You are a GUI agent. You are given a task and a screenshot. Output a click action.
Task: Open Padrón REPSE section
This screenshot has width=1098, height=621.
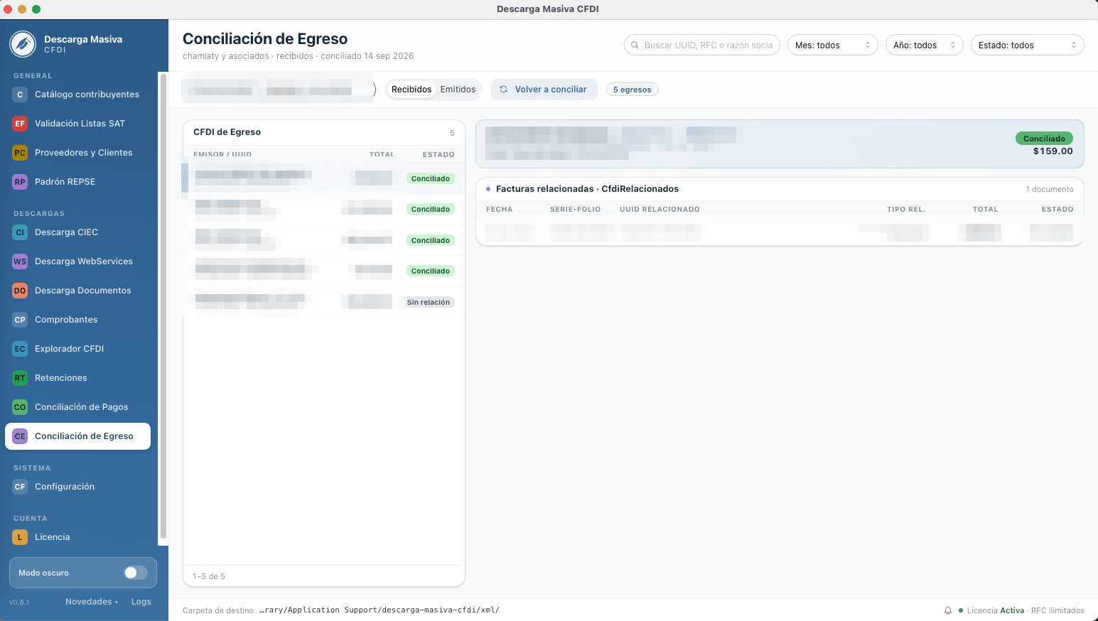click(77, 182)
